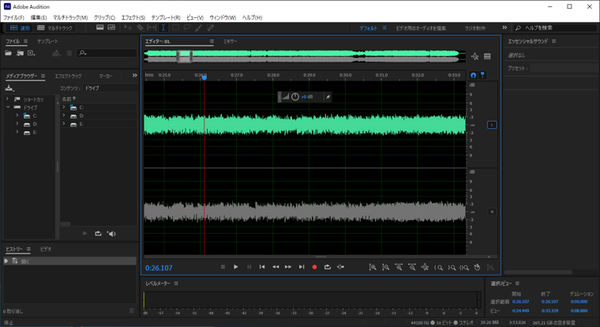Select the デフォルト workspace

pyautogui.click(x=368, y=28)
